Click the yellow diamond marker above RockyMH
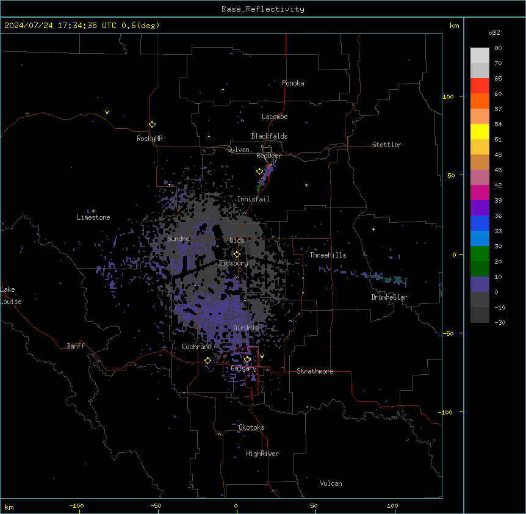 (x=152, y=125)
